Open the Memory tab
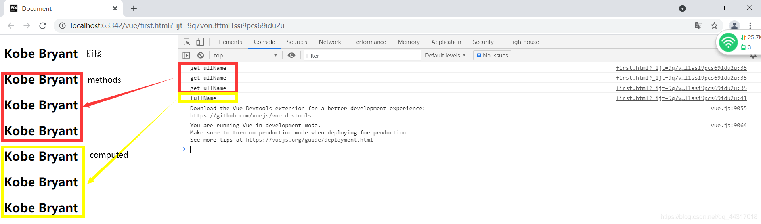 (409, 42)
